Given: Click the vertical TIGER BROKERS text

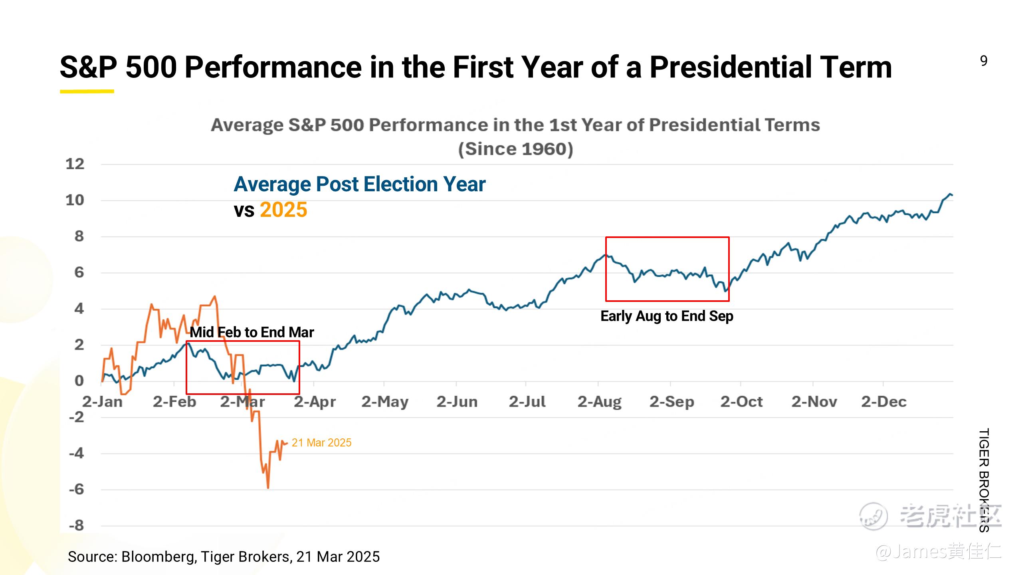Looking at the screenshot, I should click(x=984, y=480).
